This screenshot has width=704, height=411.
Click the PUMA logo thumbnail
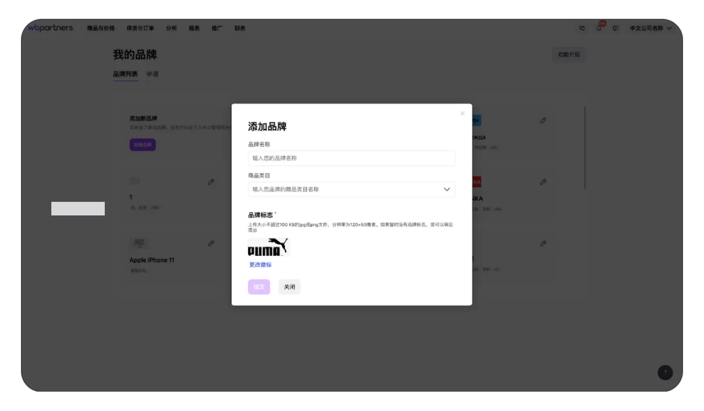pyautogui.click(x=268, y=247)
